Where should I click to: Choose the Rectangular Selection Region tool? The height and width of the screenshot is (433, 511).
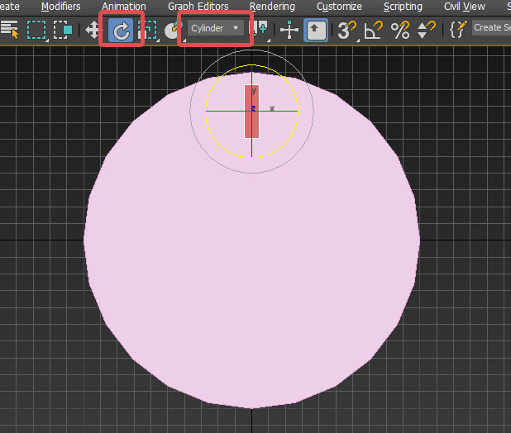coord(36,30)
